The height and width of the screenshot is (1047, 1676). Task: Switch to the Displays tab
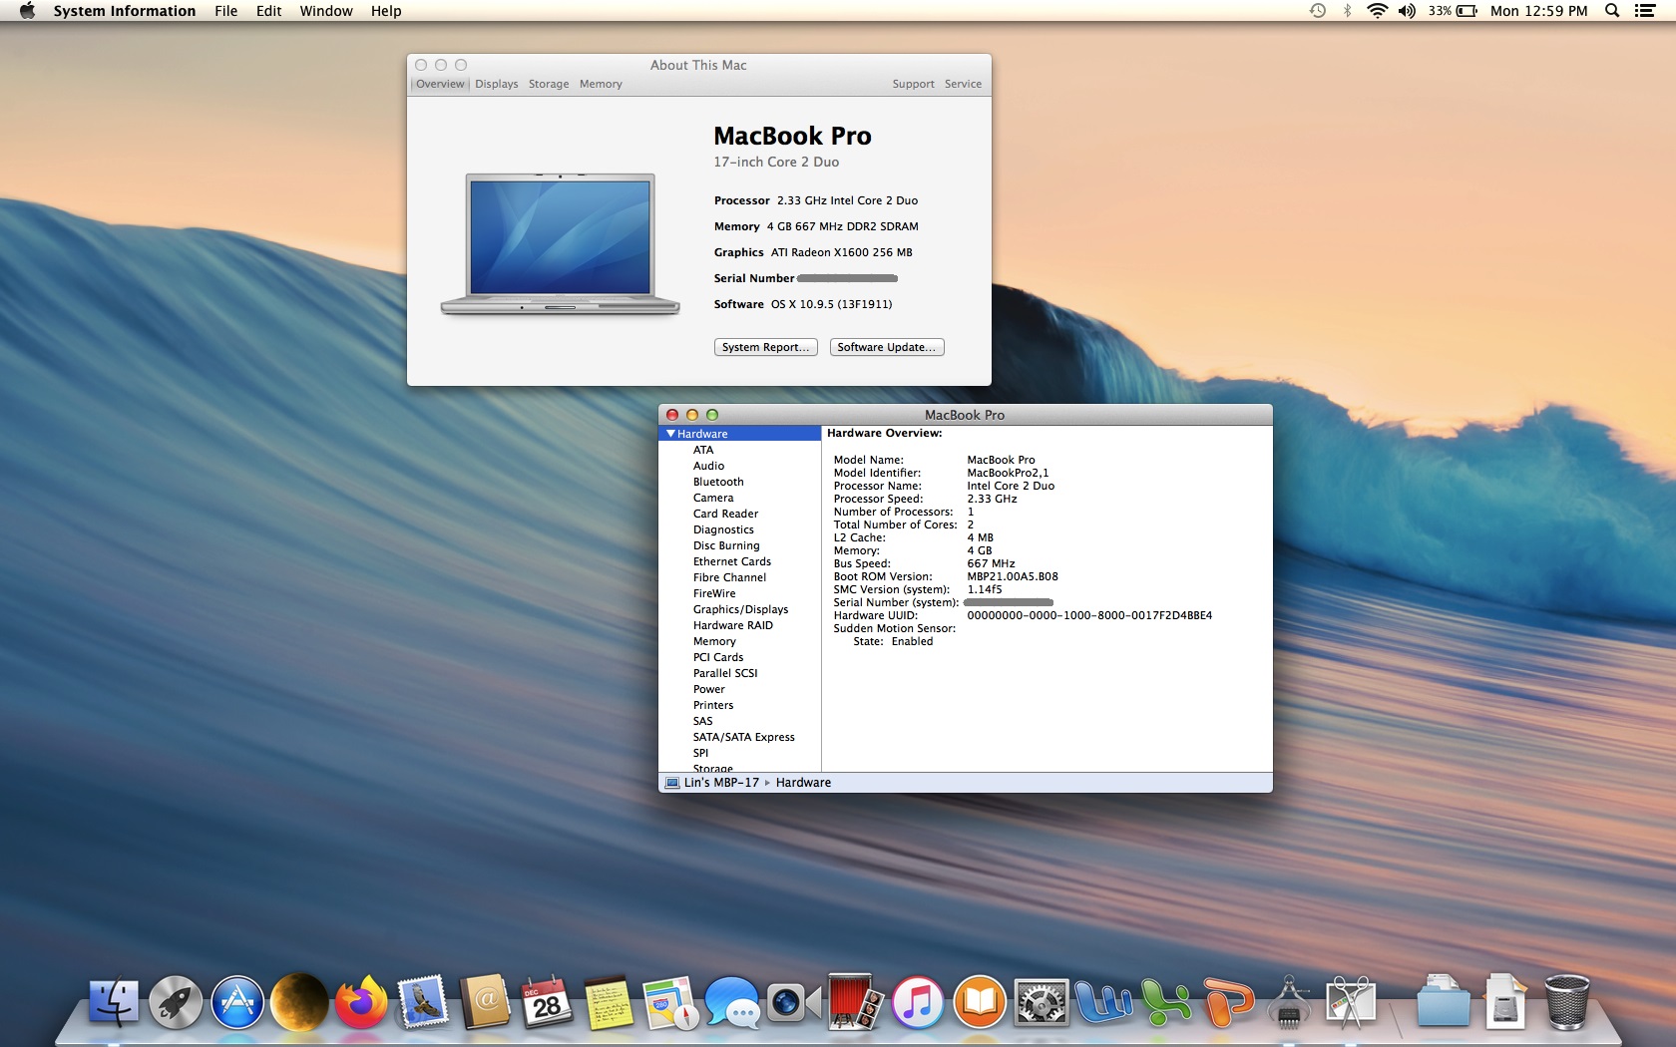click(x=496, y=84)
